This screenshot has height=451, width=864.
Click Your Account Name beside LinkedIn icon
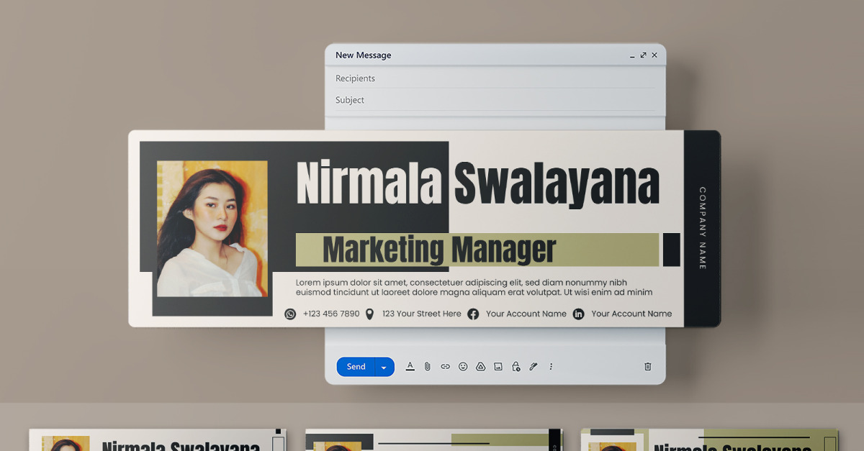pos(631,314)
